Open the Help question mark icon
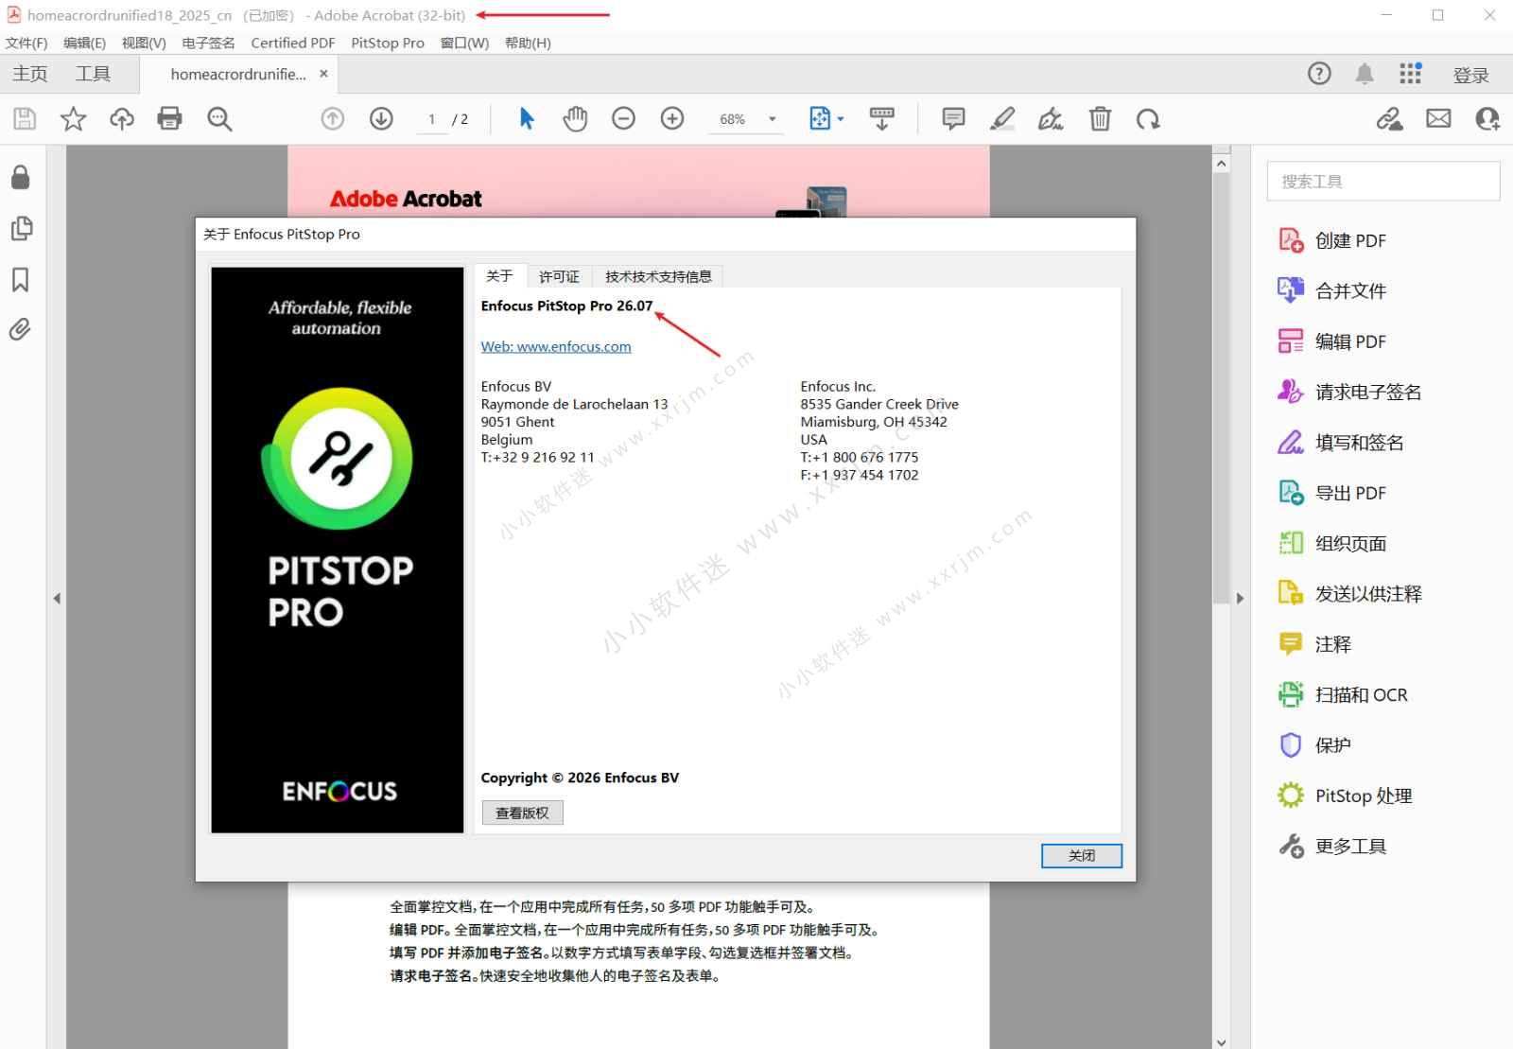 coord(1319,74)
